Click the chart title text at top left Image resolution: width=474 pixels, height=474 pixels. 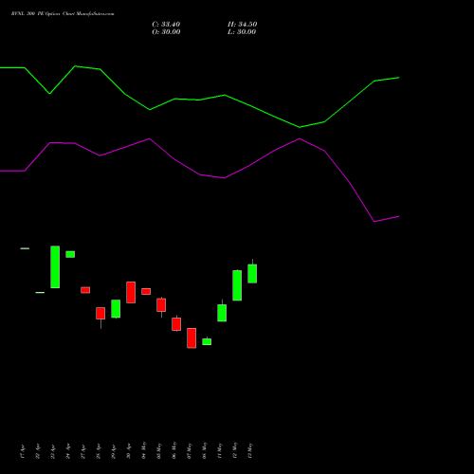tap(63, 14)
